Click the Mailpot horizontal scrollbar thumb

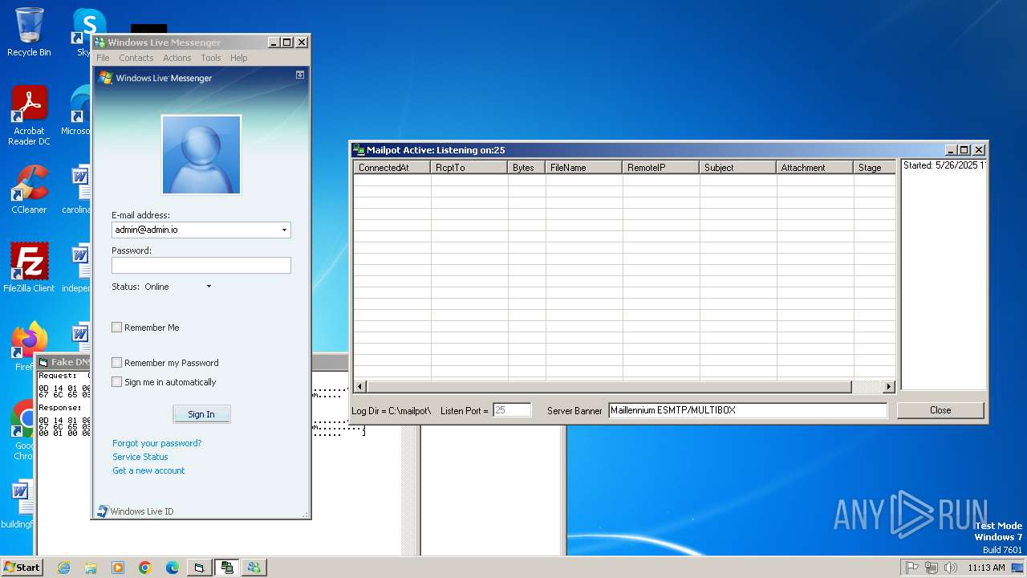609,387
